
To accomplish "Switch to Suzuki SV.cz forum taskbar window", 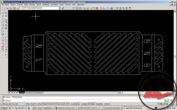I will [66, 108].
